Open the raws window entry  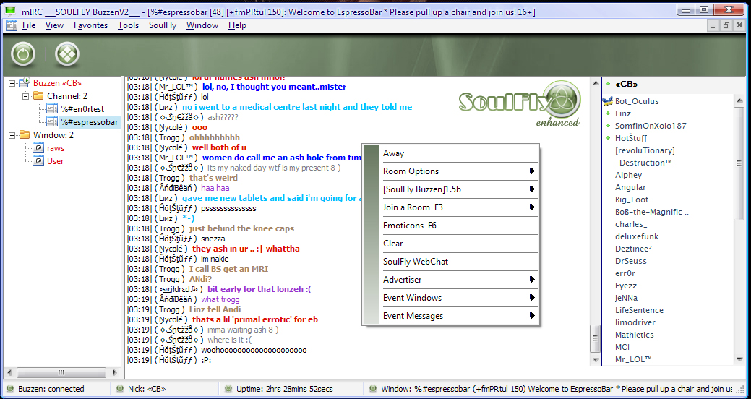tap(56, 148)
